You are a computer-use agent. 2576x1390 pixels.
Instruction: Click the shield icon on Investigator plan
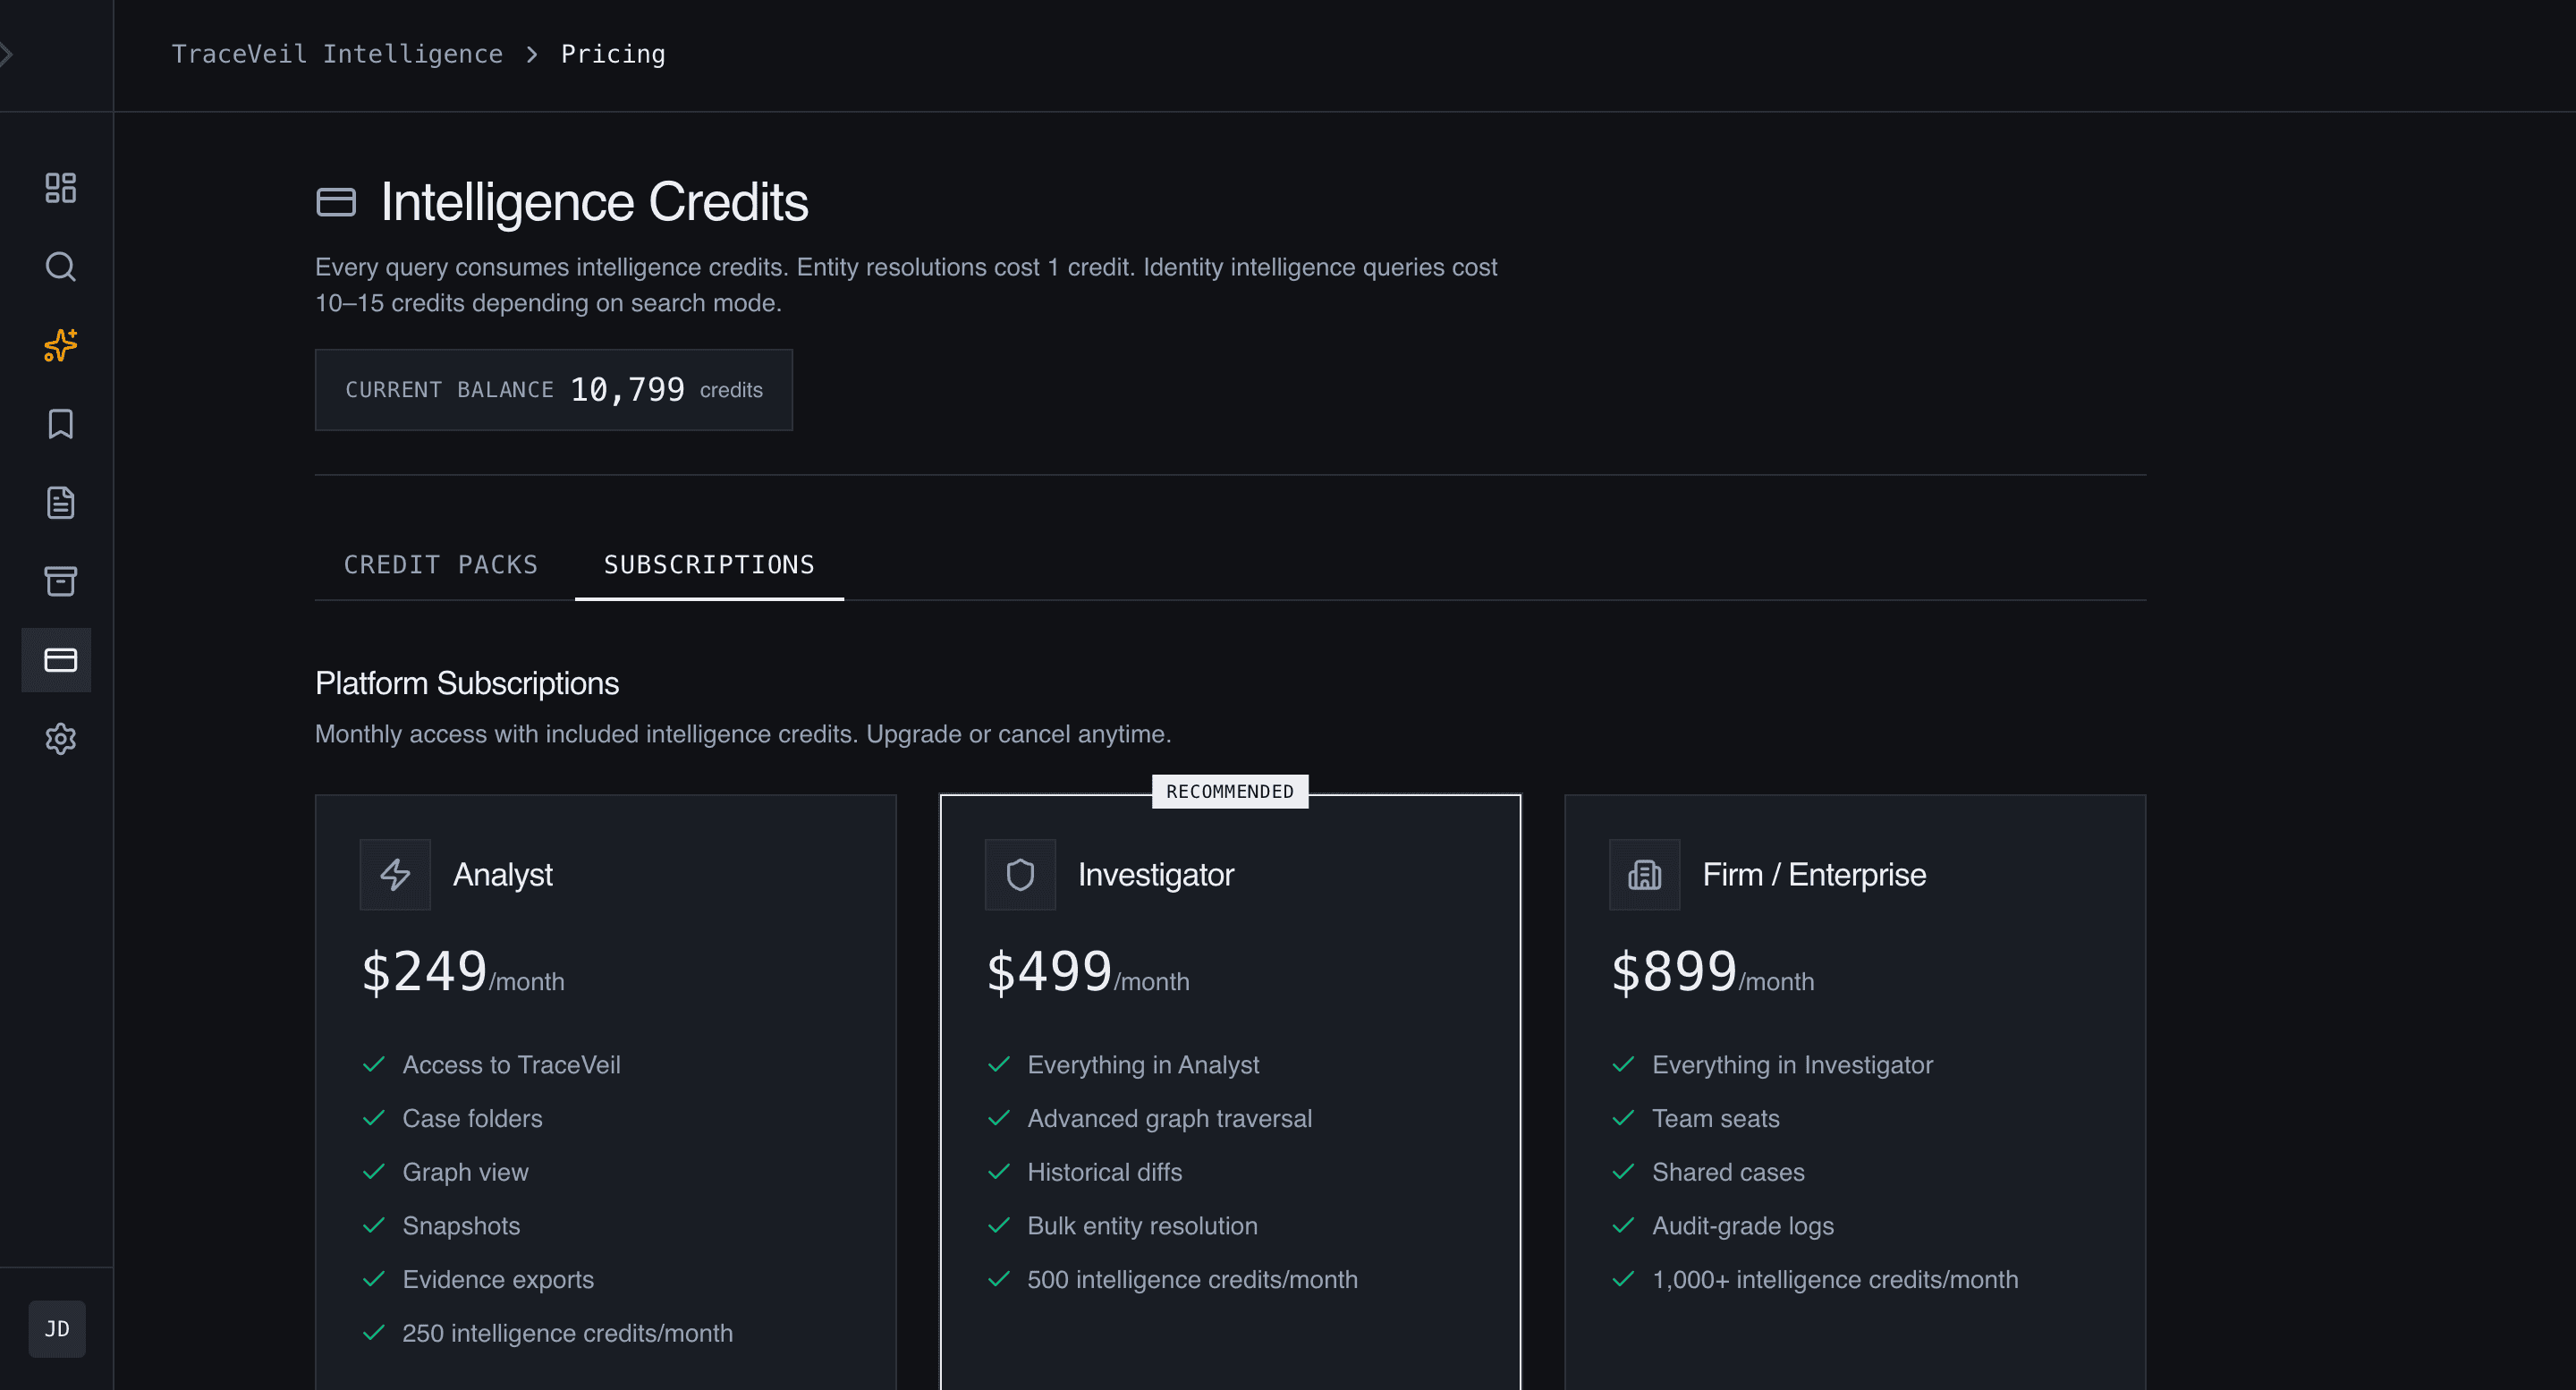coord(1019,874)
